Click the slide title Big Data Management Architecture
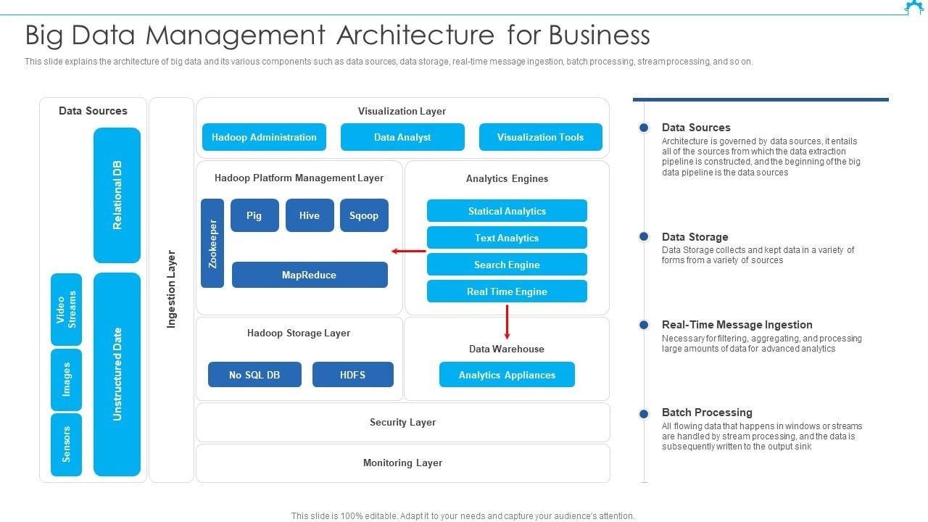Screen dimensions: 928x522 [338, 35]
